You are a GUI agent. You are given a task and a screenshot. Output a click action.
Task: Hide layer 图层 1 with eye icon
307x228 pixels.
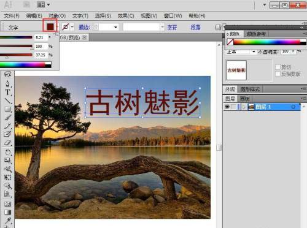click(x=227, y=107)
